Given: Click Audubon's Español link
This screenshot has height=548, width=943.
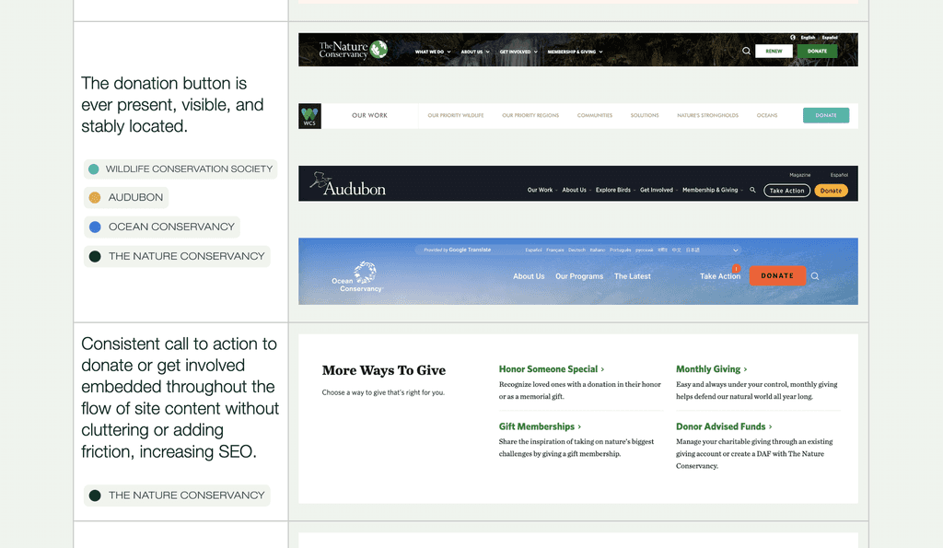Looking at the screenshot, I should click(x=839, y=175).
